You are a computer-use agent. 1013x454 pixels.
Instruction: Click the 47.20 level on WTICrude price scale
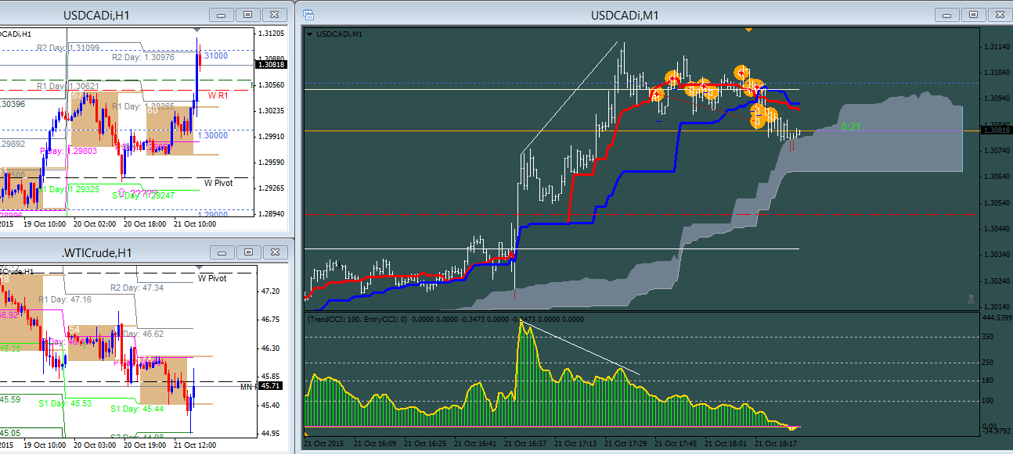[271, 291]
